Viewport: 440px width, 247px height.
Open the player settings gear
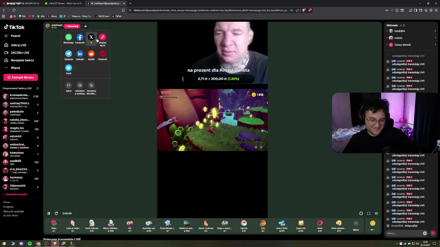pyautogui.click(x=361, y=213)
